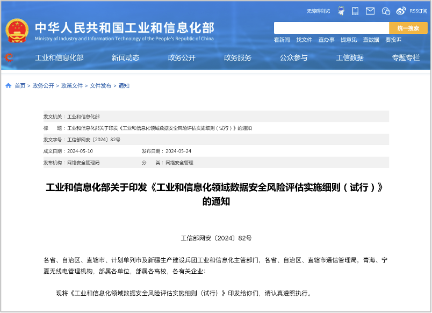The image size is (432, 313).
Task: Click the red gear icon in navigation bar
Action: click(x=9, y=57)
